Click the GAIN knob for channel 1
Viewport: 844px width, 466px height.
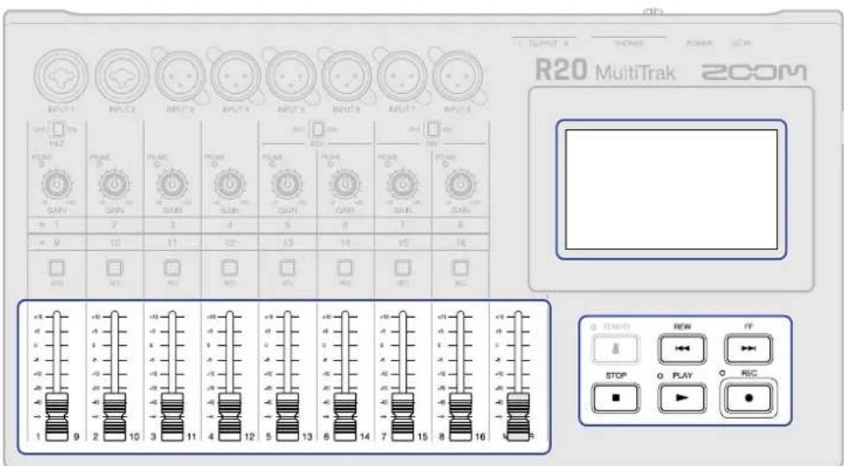tap(56, 185)
